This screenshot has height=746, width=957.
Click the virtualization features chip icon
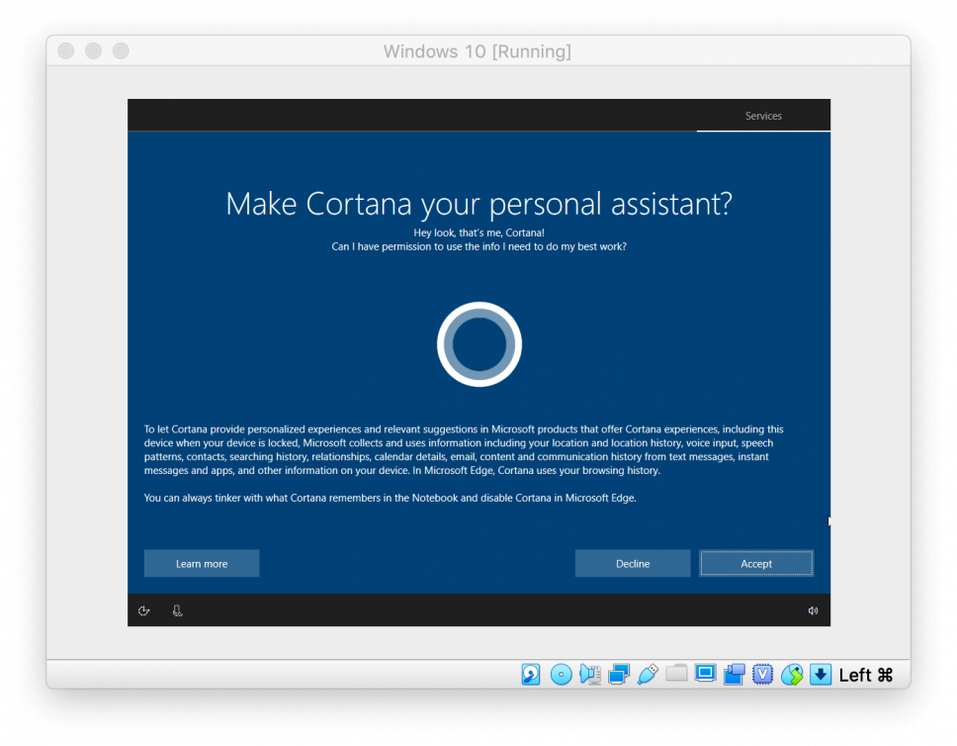(763, 674)
